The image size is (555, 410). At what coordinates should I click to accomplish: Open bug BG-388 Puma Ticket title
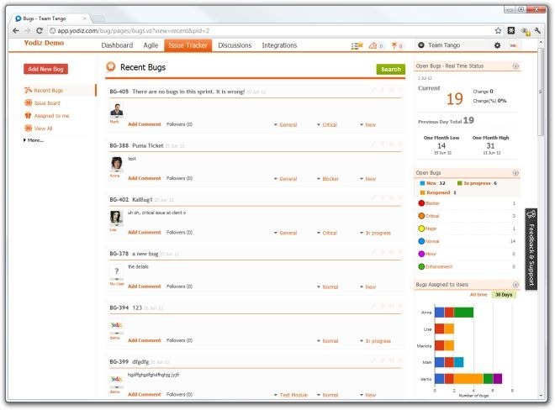tap(148, 145)
